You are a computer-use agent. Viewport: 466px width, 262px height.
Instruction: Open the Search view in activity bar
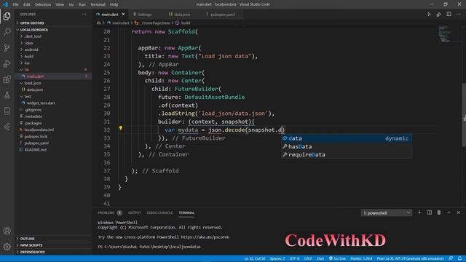click(x=7, y=32)
